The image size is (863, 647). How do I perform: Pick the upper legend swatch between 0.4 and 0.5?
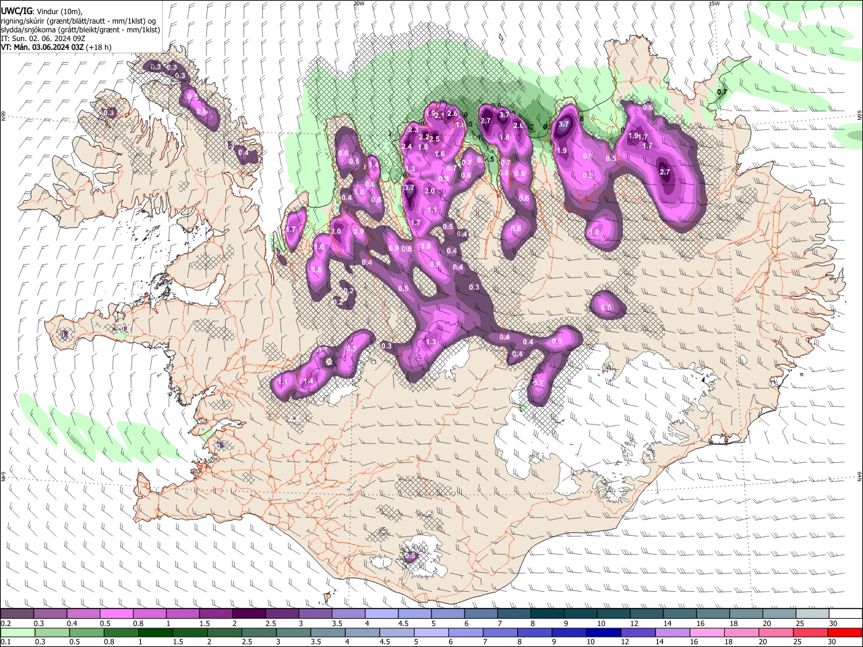click(83, 614)
